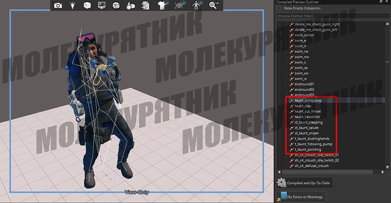Click the camera icon in viewport toolbar
Viewport: 391px width, 203px height.
point(58,5)
